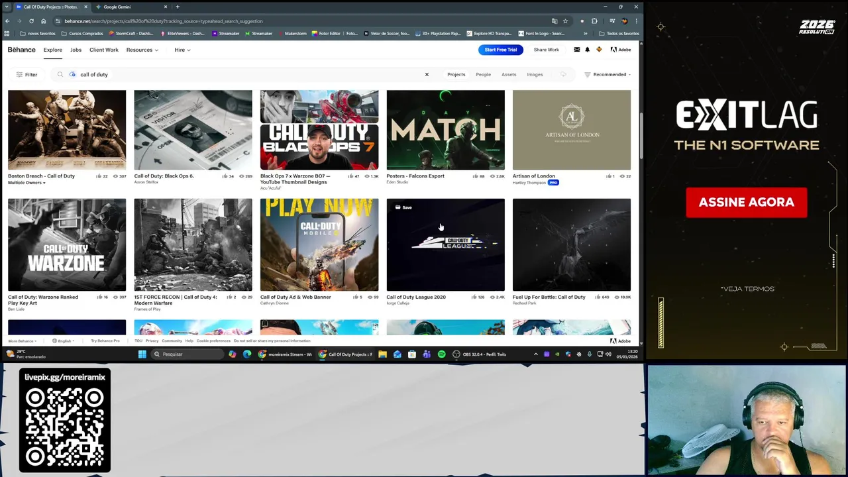The height and width of the screenshot is (477, 848).
Task: Open Spotify from the taskbar
Action: pyautogui.click(x=442, y=354)
